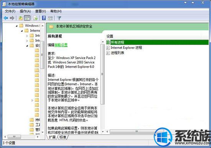Screen dimensions: 211x148
Task: Click the 进程列表 setting icon
Action: (108, 53)
